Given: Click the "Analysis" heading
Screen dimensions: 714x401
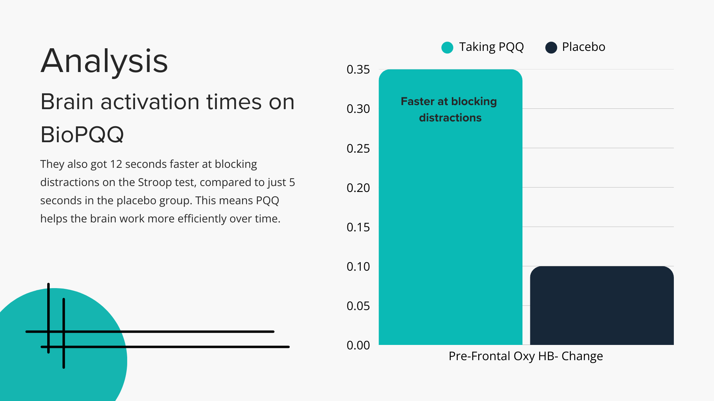Looking at the screenshot, I should point(104,61).
